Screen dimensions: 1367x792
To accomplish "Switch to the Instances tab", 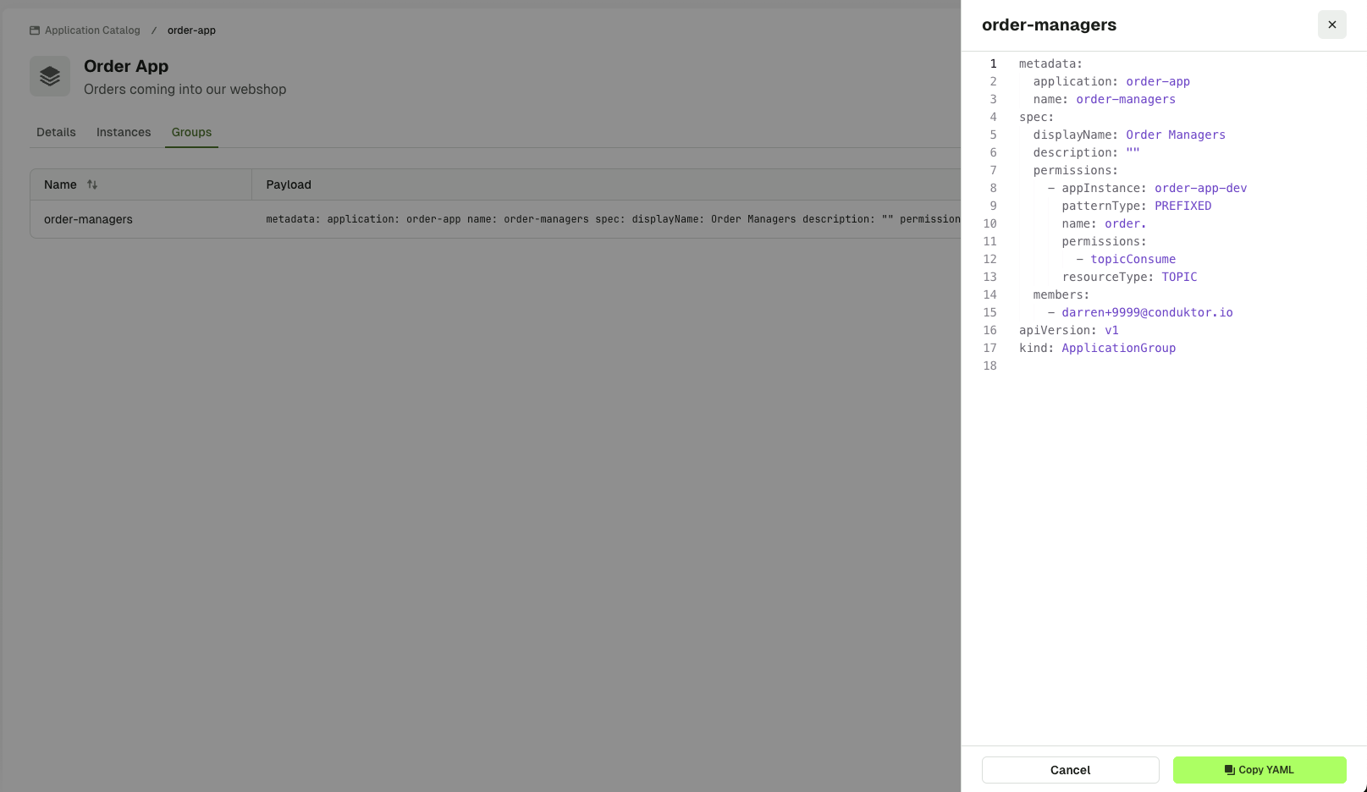I will click(x=124, y=132).
